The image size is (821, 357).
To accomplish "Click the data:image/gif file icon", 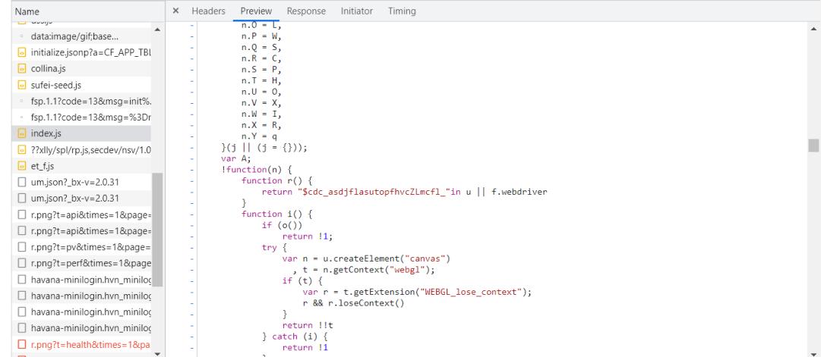I will (21, 36).
